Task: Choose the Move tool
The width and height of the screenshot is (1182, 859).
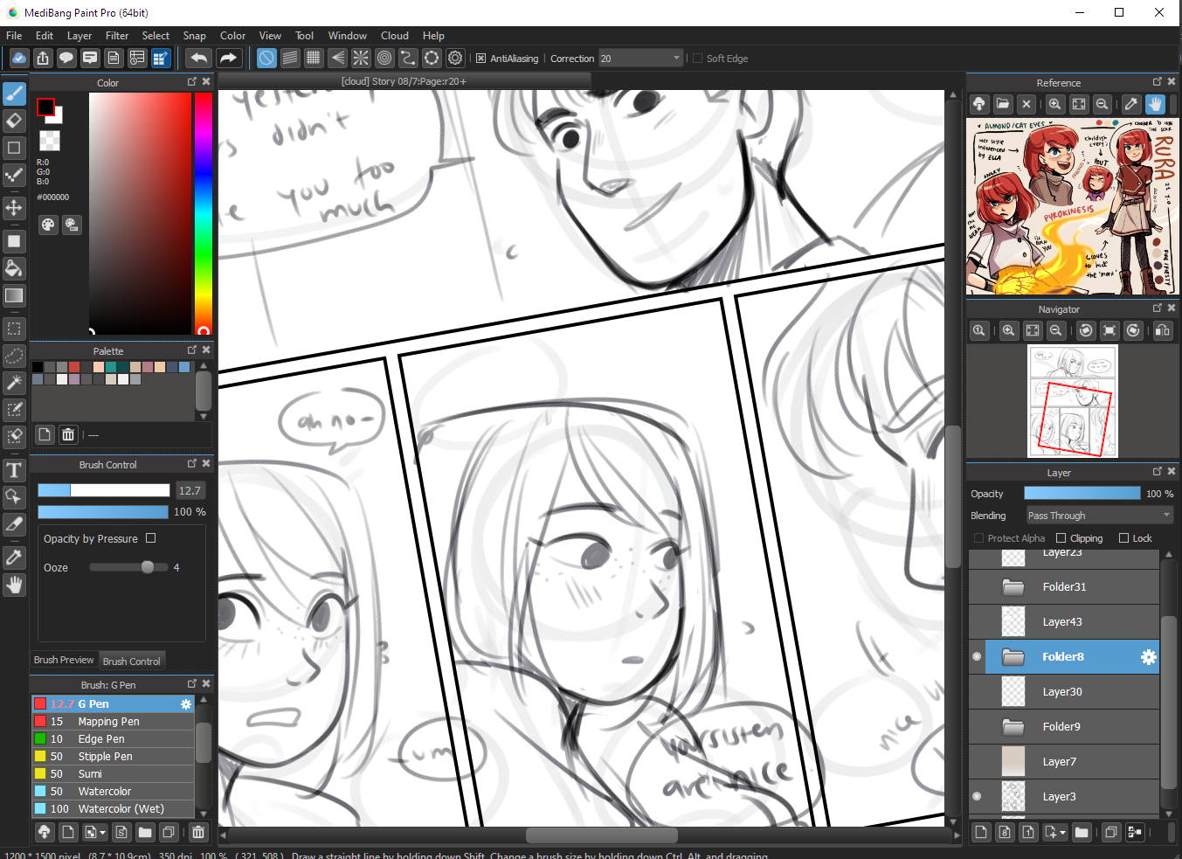Action: (14, 207)
